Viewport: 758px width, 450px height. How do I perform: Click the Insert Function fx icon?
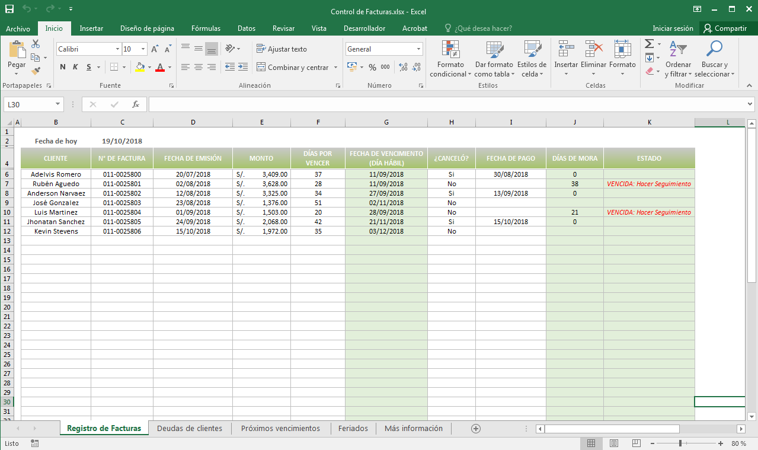click(x=136, y=104)
